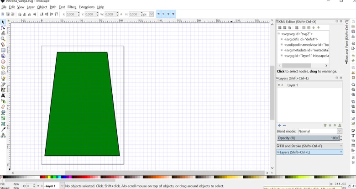The height and width of the screenshot is (189, 356).
Task: Select the Eraser tool
Action: point(3,107)
